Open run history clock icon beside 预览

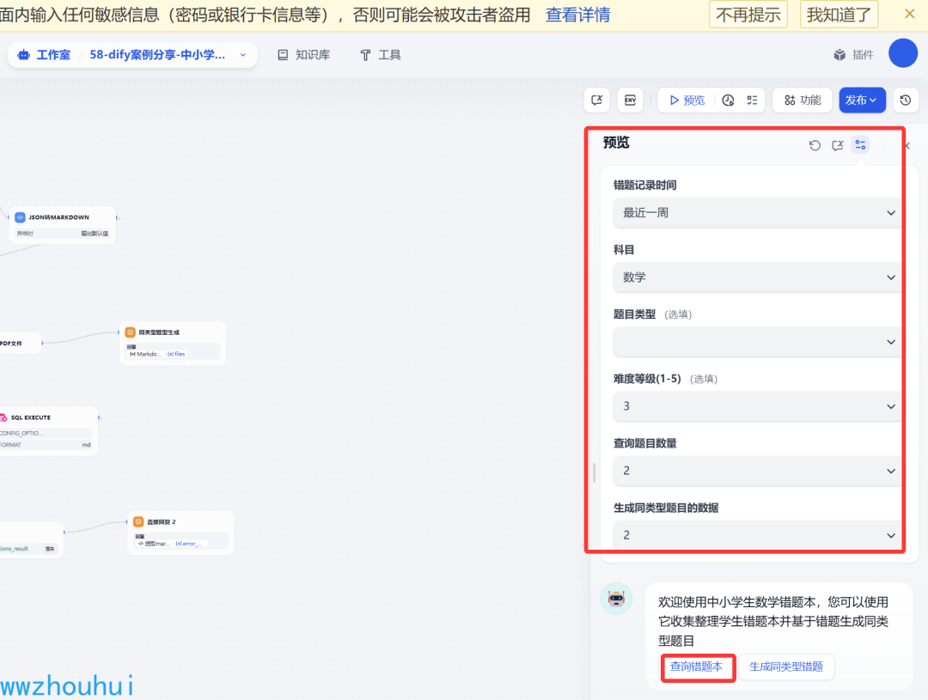(x=728, y=100)
